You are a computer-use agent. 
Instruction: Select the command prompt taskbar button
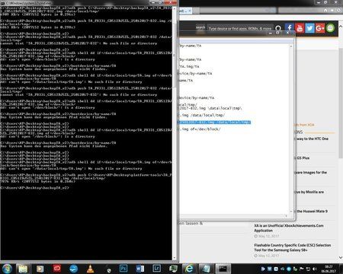[223, 269]
